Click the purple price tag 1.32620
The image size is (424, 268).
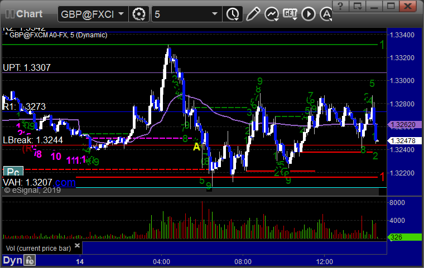click(x=404, y=125)
